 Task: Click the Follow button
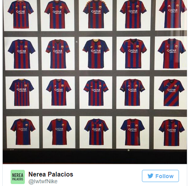[160, 176]
